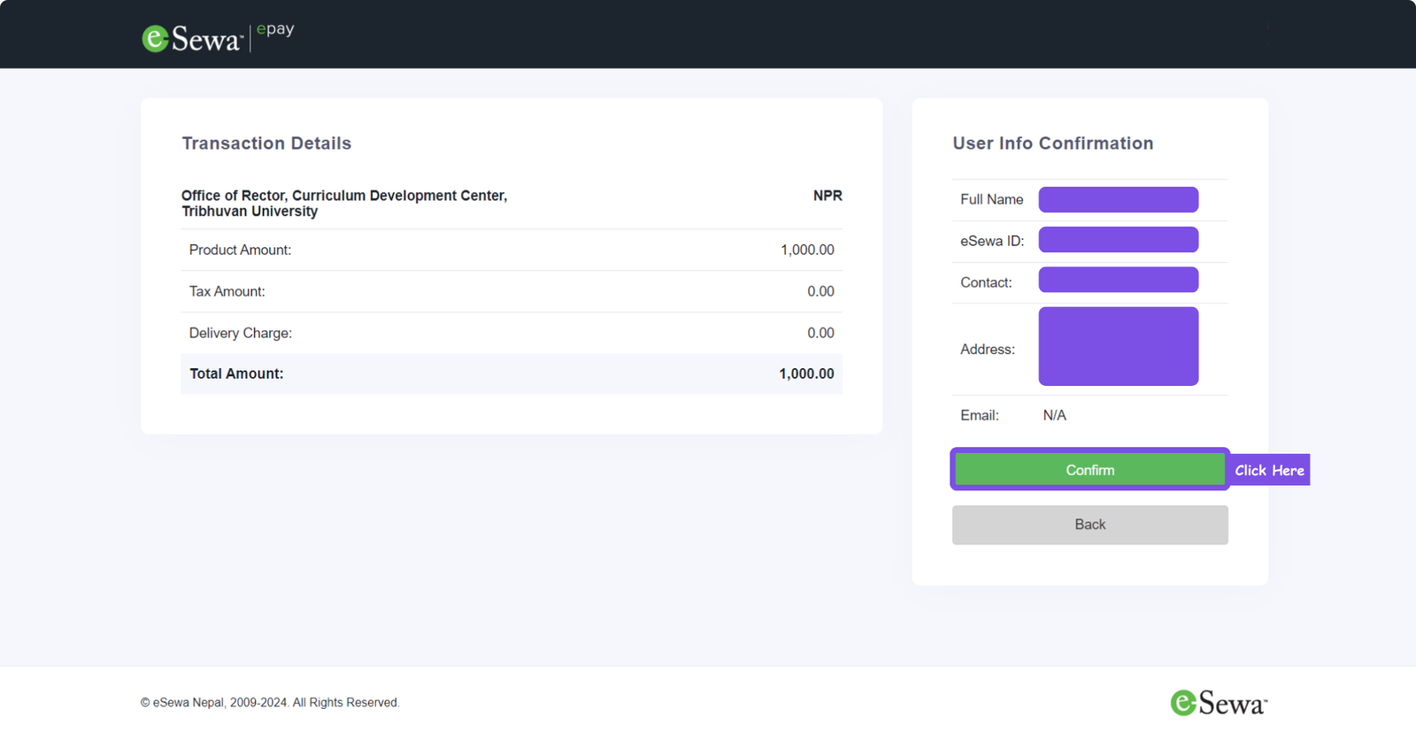Click the Product Amount label
Viewport: 1416px width, 732px height.
click(240, 250)
